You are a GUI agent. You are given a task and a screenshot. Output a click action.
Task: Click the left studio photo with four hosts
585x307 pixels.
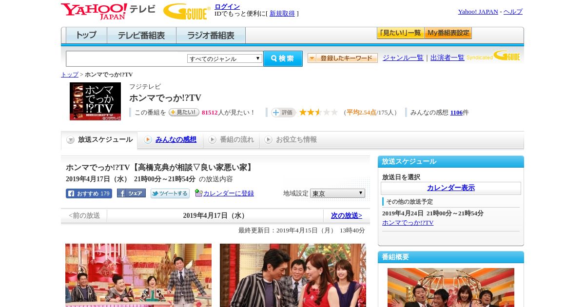pyautogui.click(x=138, y=275)
